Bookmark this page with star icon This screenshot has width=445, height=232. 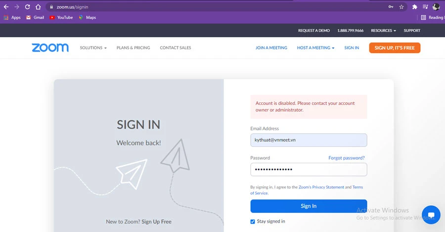pos(401,7)
